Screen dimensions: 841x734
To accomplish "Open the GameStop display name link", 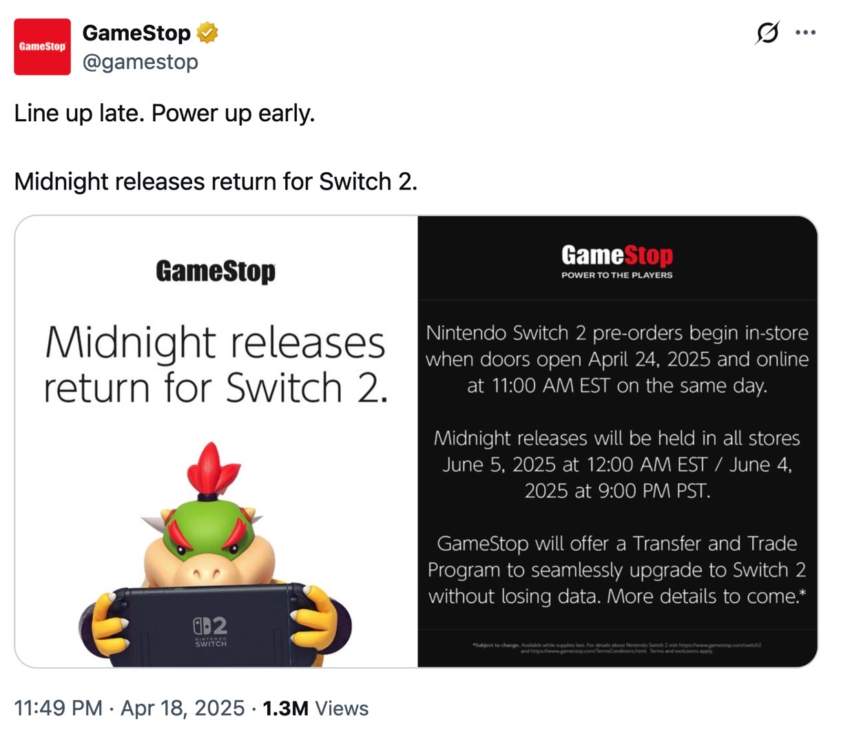I will point(136,32).
